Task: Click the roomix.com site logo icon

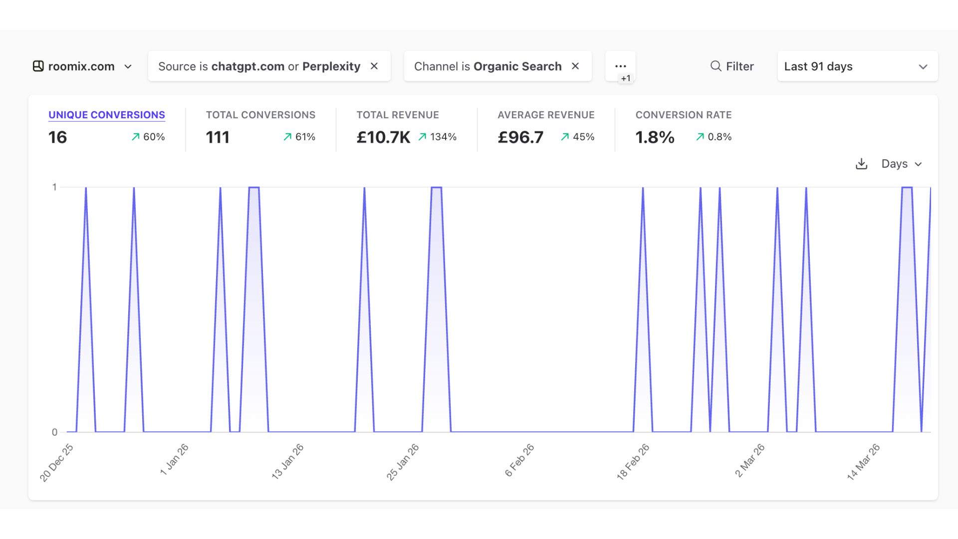Action: [39, 66]
